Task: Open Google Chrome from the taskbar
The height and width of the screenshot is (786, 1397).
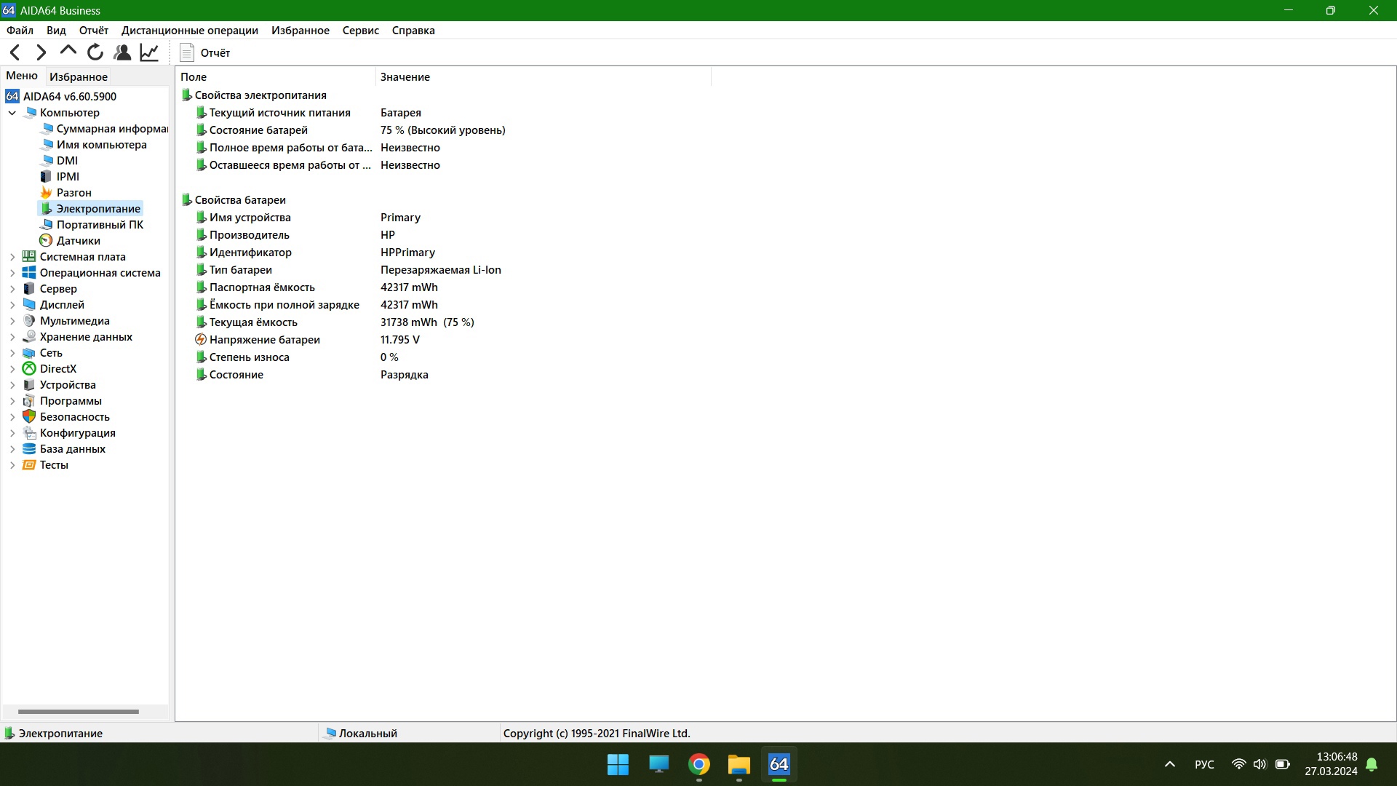Action: coord(698,764)
